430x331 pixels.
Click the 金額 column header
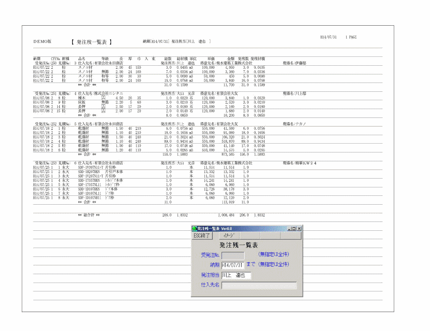pyautogui.click(x=231, y=59)
